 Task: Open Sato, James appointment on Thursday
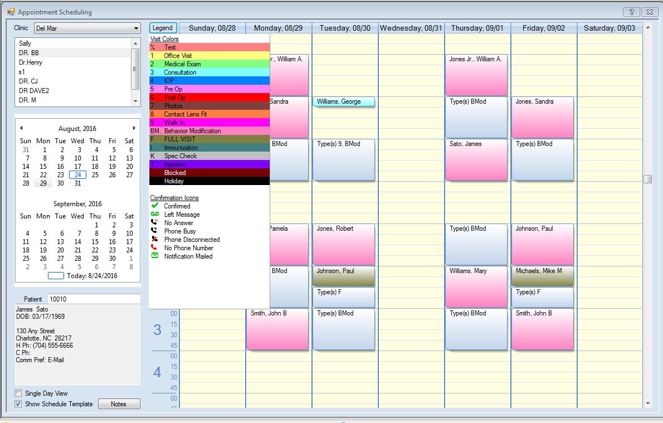click(476, 159)
